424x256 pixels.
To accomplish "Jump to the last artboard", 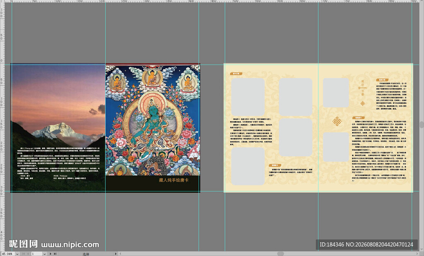I will pos(55,254).
